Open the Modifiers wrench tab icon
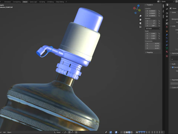Viewport: 178px width, 134px height. click(x=167, y=35)
